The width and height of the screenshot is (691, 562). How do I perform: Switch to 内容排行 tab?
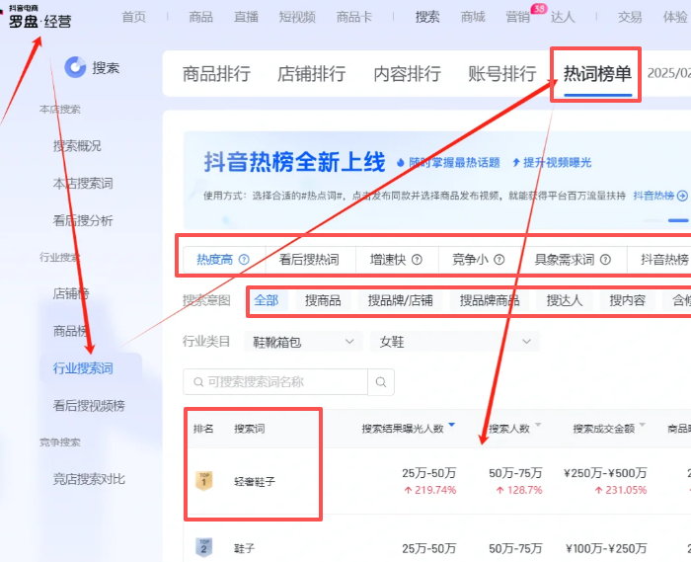pyautogui.click(x=407, y=74)
